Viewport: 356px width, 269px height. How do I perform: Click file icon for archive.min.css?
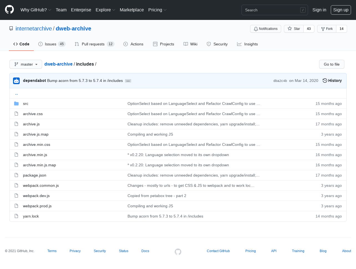(16, 144)
